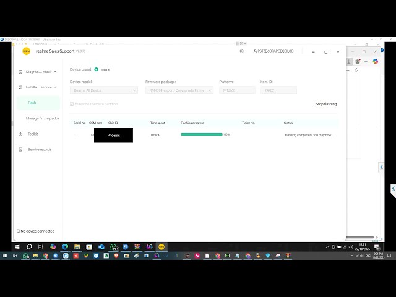Open Edge Settings and more ellipsis
This screenshot has width=396, height=297.
click(366, 61)
